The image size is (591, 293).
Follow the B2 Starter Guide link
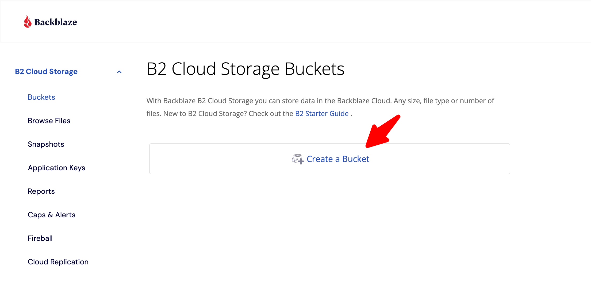322,114
